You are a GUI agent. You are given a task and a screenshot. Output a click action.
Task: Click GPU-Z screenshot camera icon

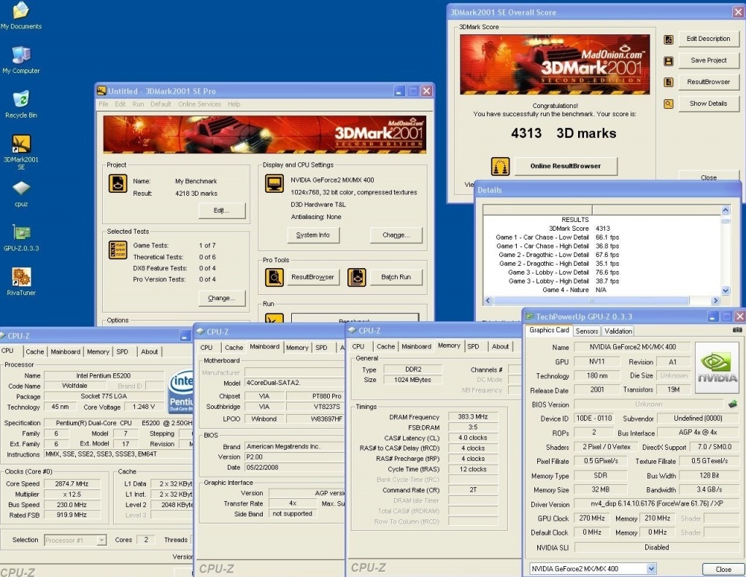[737, 329]
